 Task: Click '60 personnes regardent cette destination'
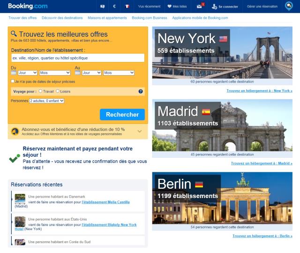click(222, 82)
